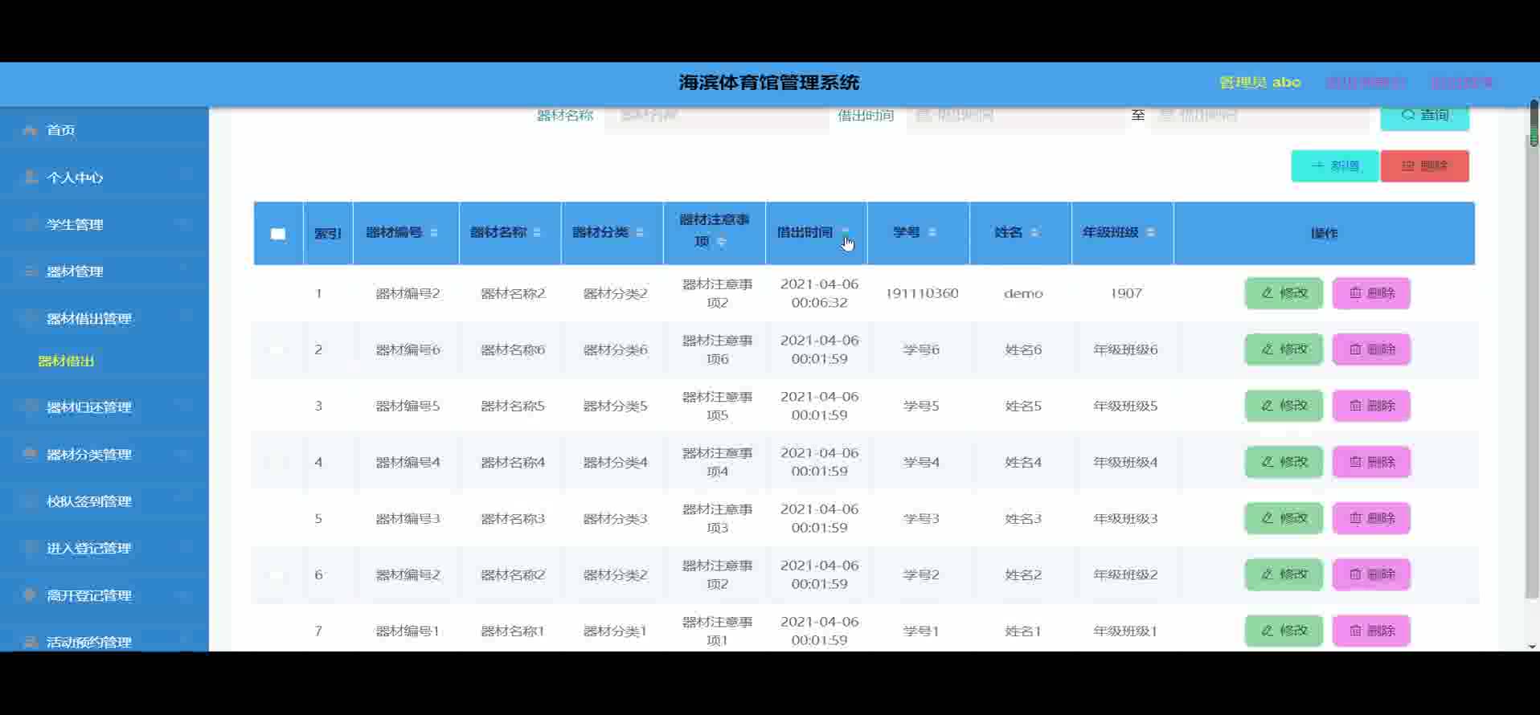Sort by the 器材注意事项 column sort icon
The image size is (1540, 715).
(722, 242)
